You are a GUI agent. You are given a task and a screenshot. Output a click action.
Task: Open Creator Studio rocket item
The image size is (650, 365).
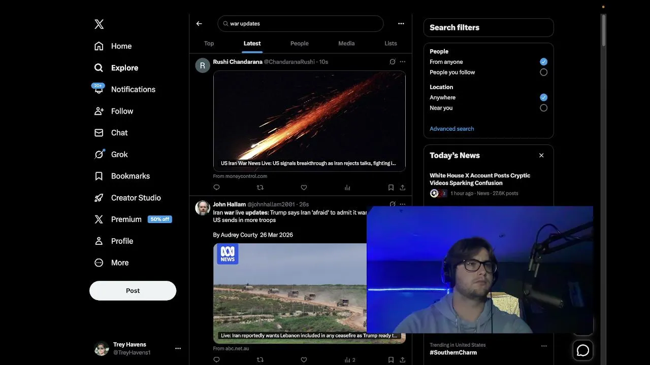pos(127,198)
